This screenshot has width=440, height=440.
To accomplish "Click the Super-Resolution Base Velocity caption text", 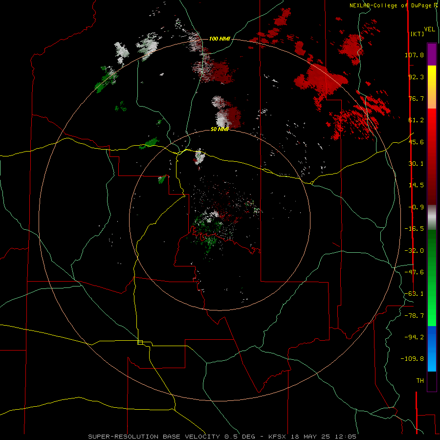I will 222,437.
